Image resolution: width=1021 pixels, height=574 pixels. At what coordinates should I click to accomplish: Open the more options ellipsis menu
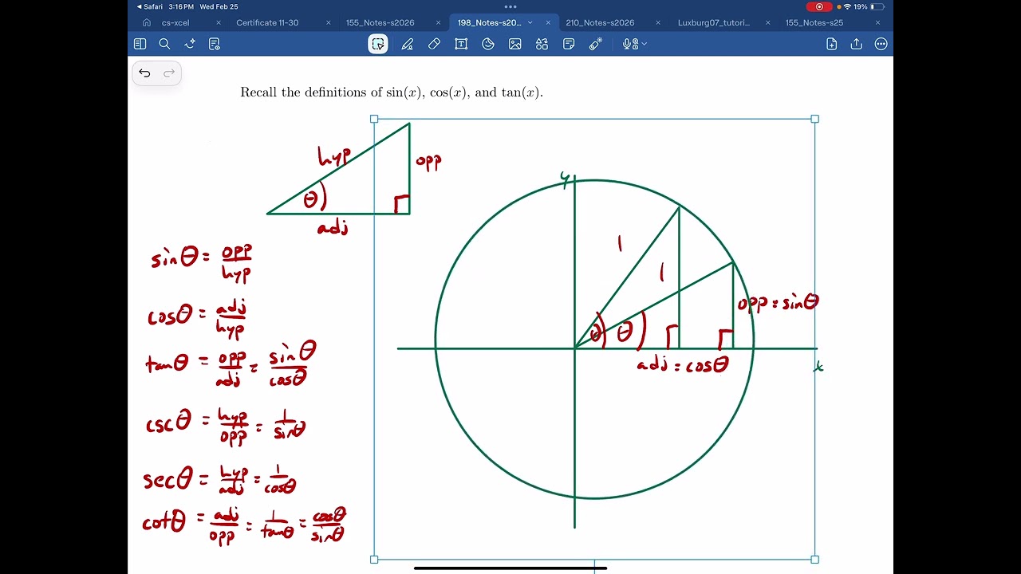(x=881, y=44)
